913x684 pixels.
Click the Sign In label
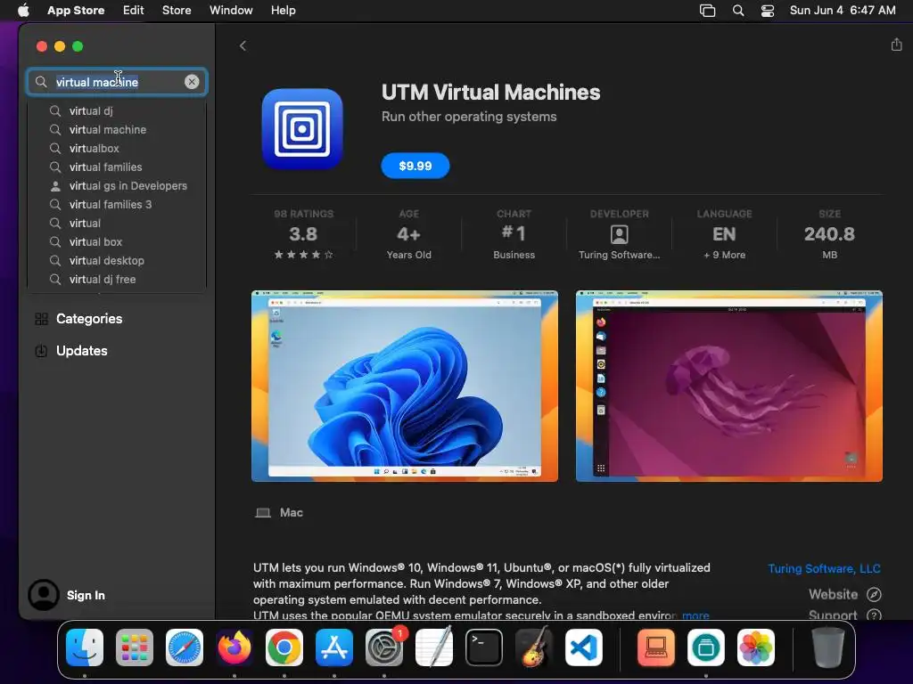tap(86, 595)
